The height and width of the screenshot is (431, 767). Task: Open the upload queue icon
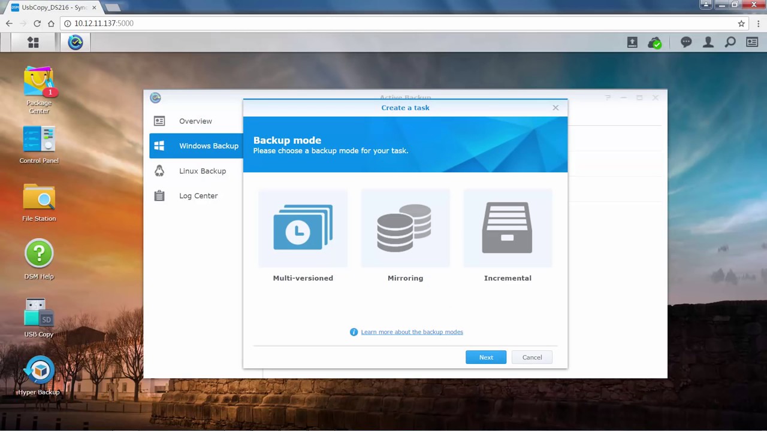[x=632, y=43]
